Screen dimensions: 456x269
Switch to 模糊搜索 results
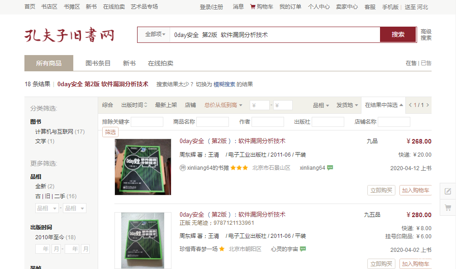tap(224, 84)
